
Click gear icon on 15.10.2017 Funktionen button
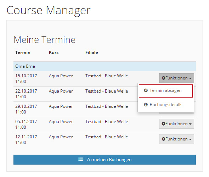(163, 78)
